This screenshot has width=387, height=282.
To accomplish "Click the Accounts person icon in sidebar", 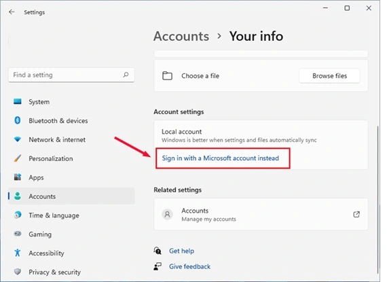I will point(18,196).
